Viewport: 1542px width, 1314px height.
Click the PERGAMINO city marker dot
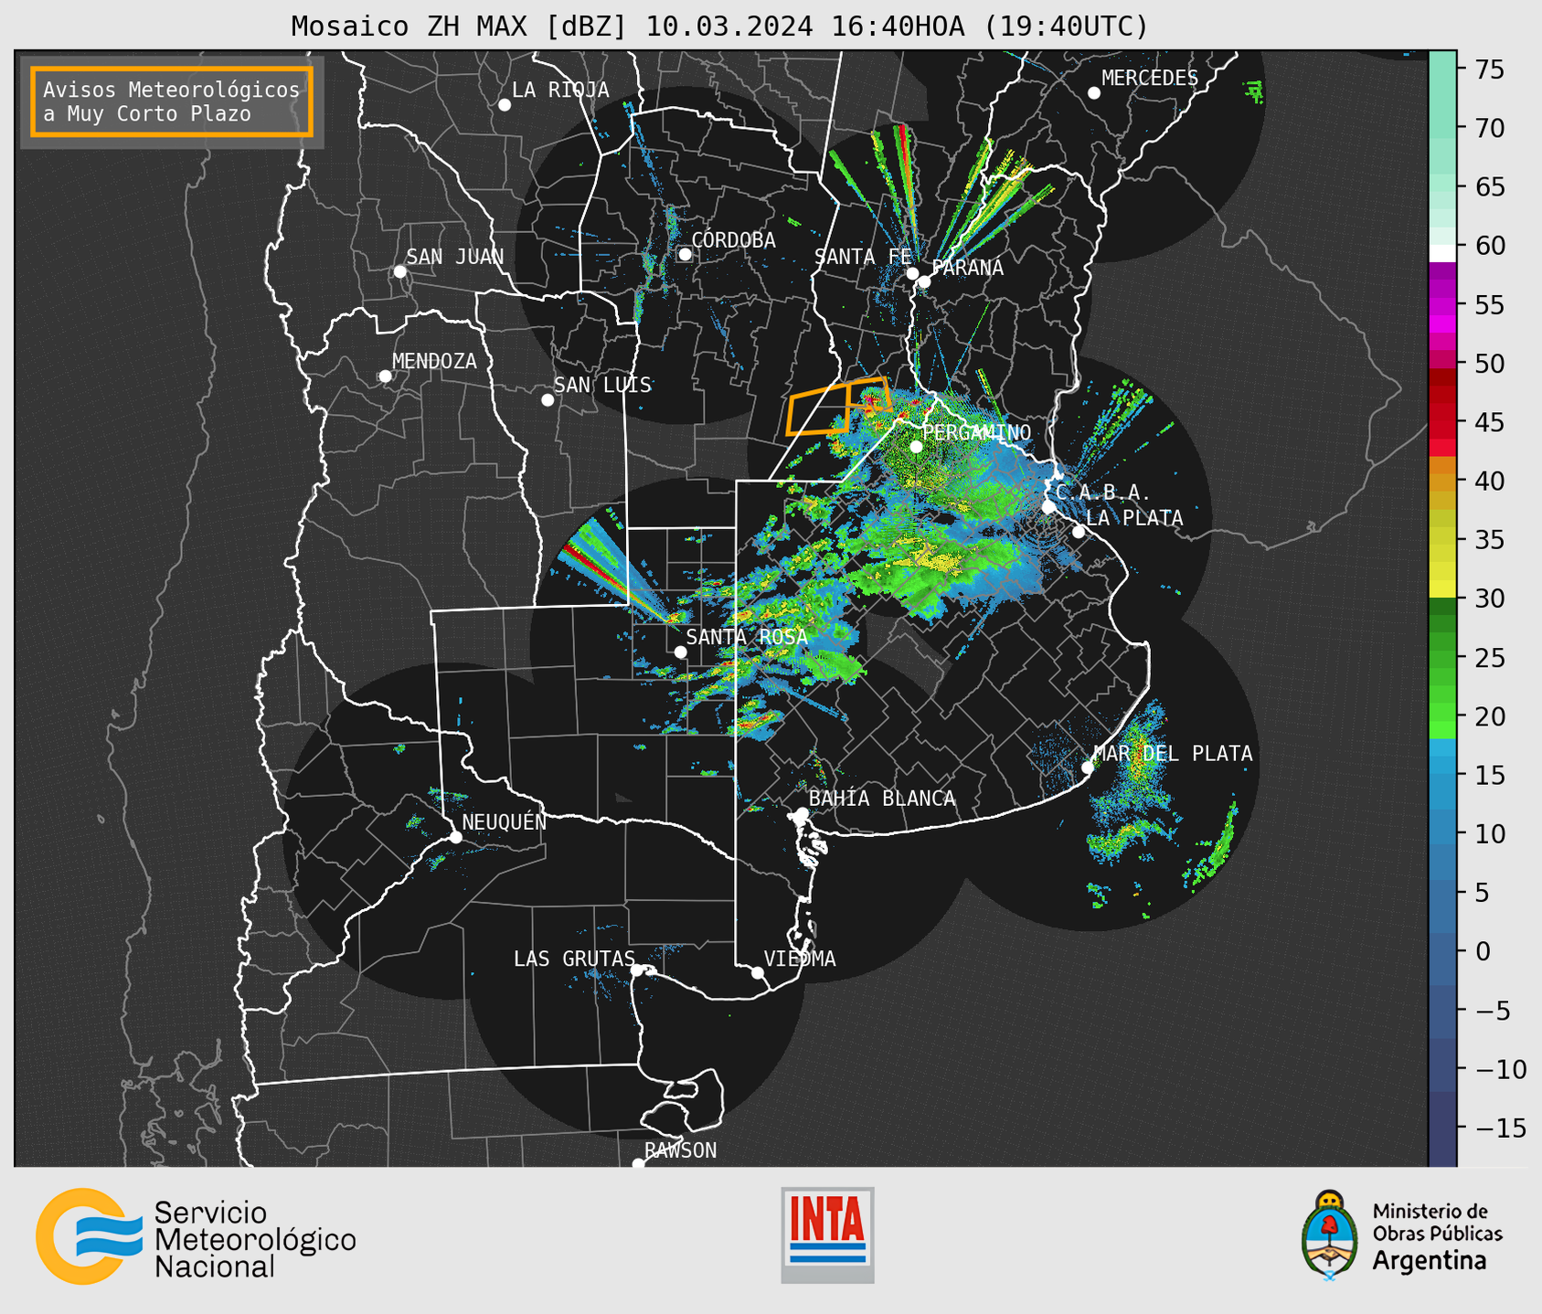[916, 447]
